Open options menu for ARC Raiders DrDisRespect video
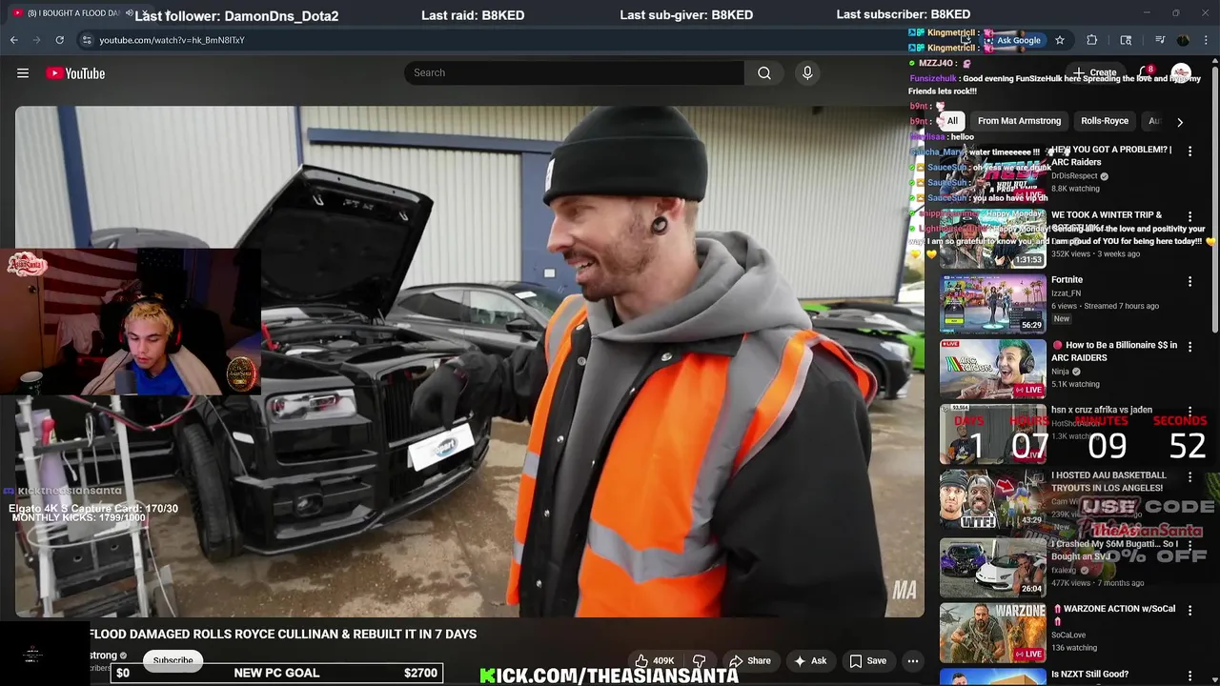 [1189, 151]
